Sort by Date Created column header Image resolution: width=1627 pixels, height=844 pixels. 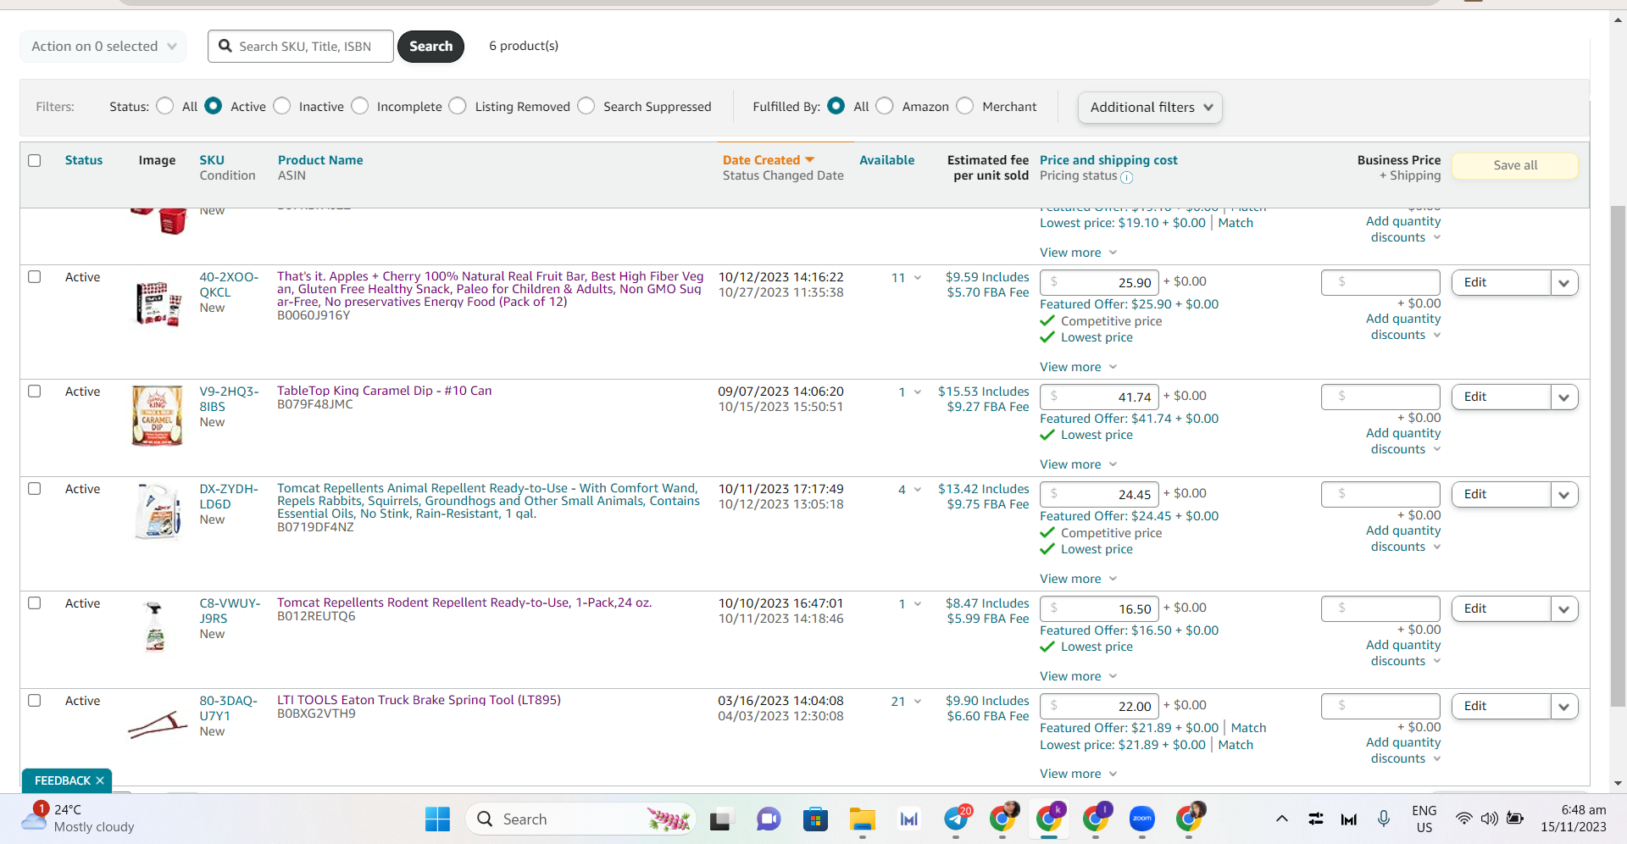[x=768, y=160]
